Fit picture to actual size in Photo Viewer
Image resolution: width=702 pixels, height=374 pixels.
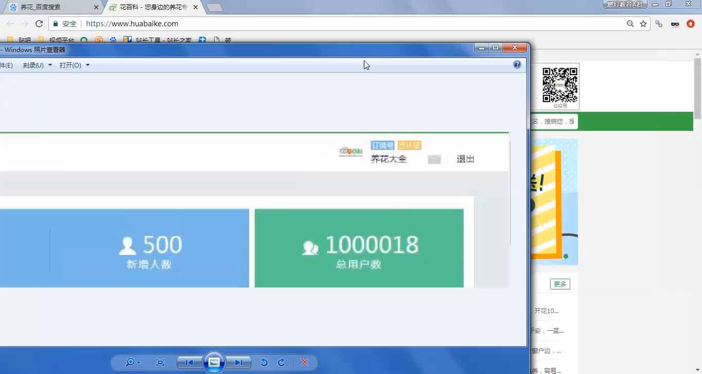pyautogui.click(x=160, y=363)
